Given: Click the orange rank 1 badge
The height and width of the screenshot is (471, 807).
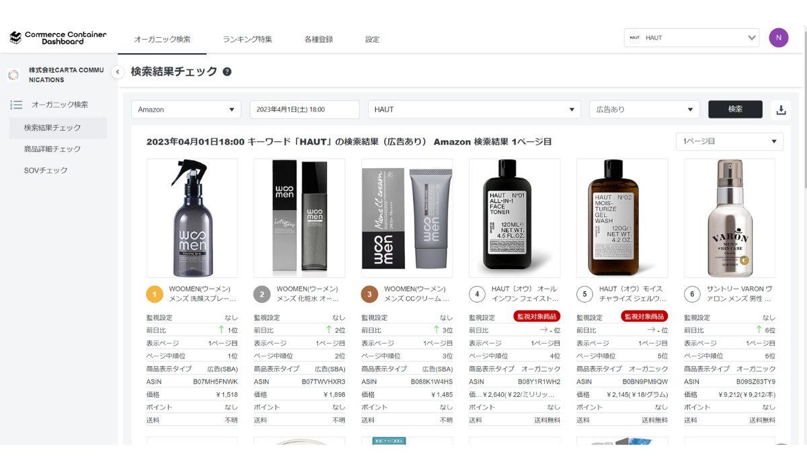Looking at the screenshot, I should [x=155, y=294].
